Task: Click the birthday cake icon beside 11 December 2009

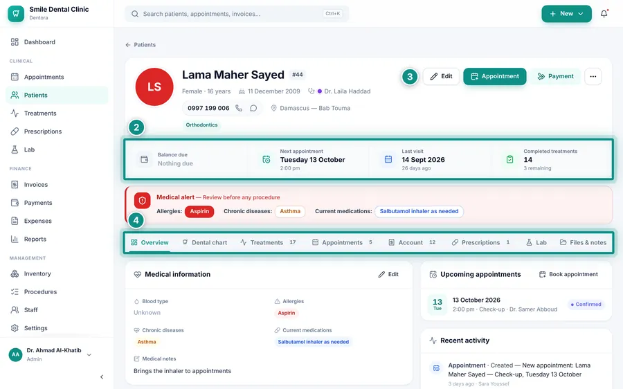Action: 242,91
